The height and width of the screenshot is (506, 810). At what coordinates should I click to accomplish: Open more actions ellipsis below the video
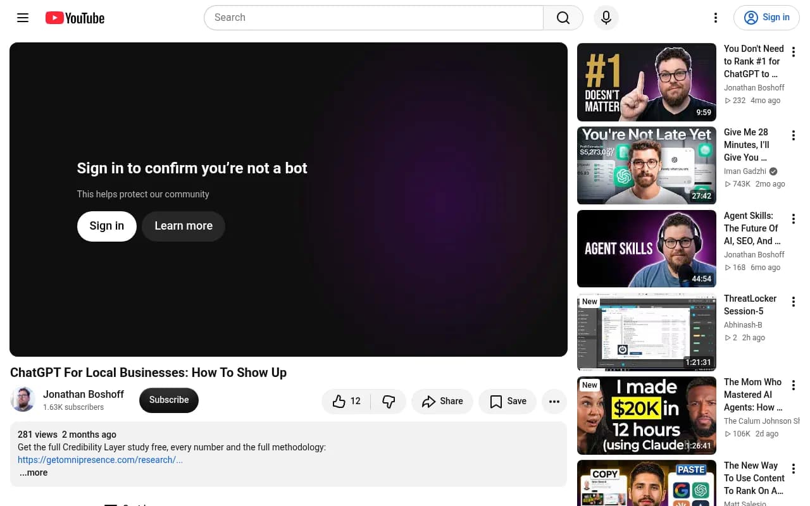[554, 401]
